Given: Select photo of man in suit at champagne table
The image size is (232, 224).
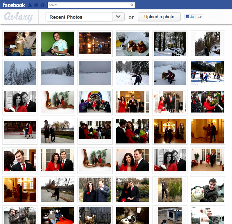Looking at the screenshot, I should click(x=170, y=102).
